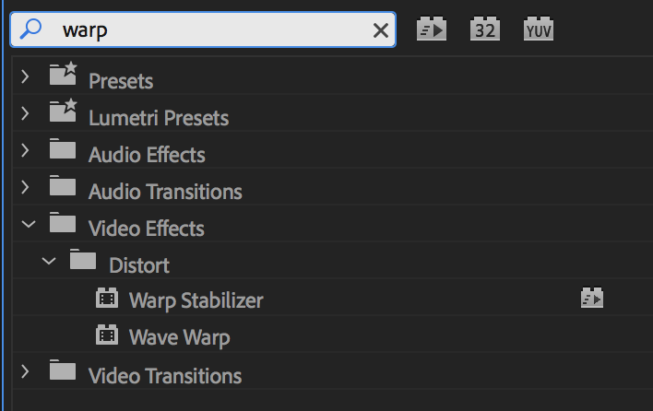Expand the Lumetri Presets bin
Screen dimensions: 653x411
(x=26, y=115)
